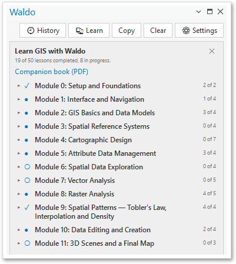Maximize the Waldo pane

210,12
